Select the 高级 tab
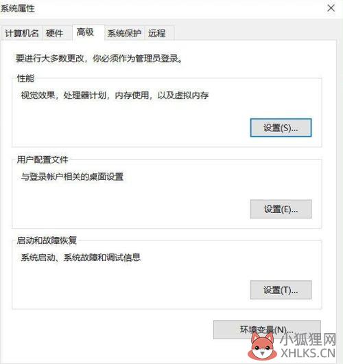343x364 pixels. [x=86, y=32]
